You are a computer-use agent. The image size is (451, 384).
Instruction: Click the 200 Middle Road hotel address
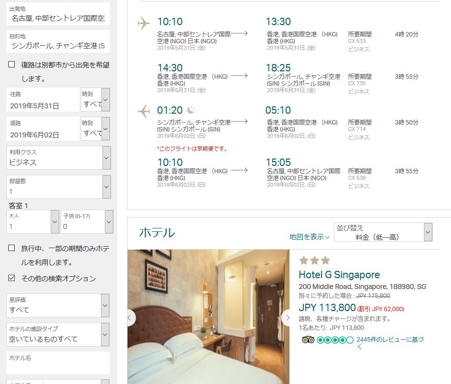point(362,287)
